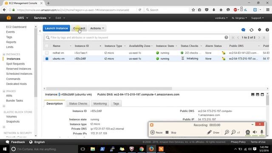Uncheck the ubuntu vm row checkbox
The height and width of the screenshot is (153, 272).
tap(47, 59)
